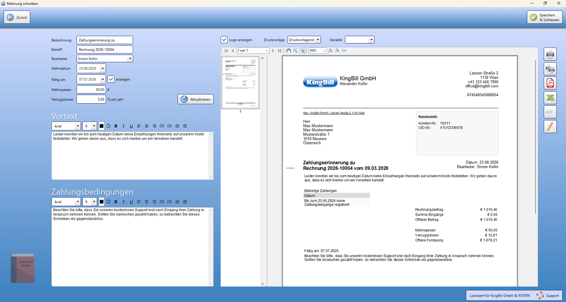Open the Support button
Viewport: 566px width, 302px height.
pos(548,296)
